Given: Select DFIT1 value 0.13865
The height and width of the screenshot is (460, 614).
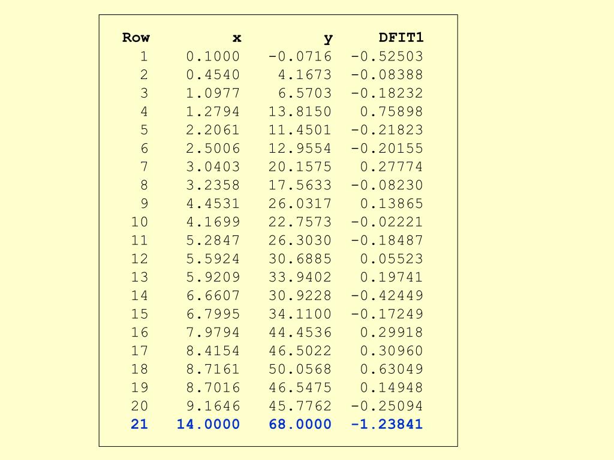Looking at the screenshot, I should 392,204.
